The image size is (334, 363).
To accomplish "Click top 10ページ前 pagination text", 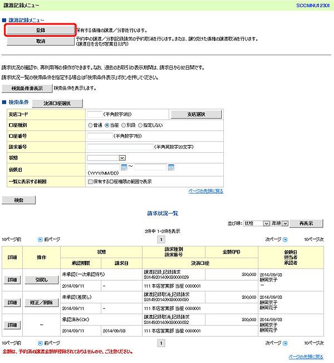I will (12, 240).
